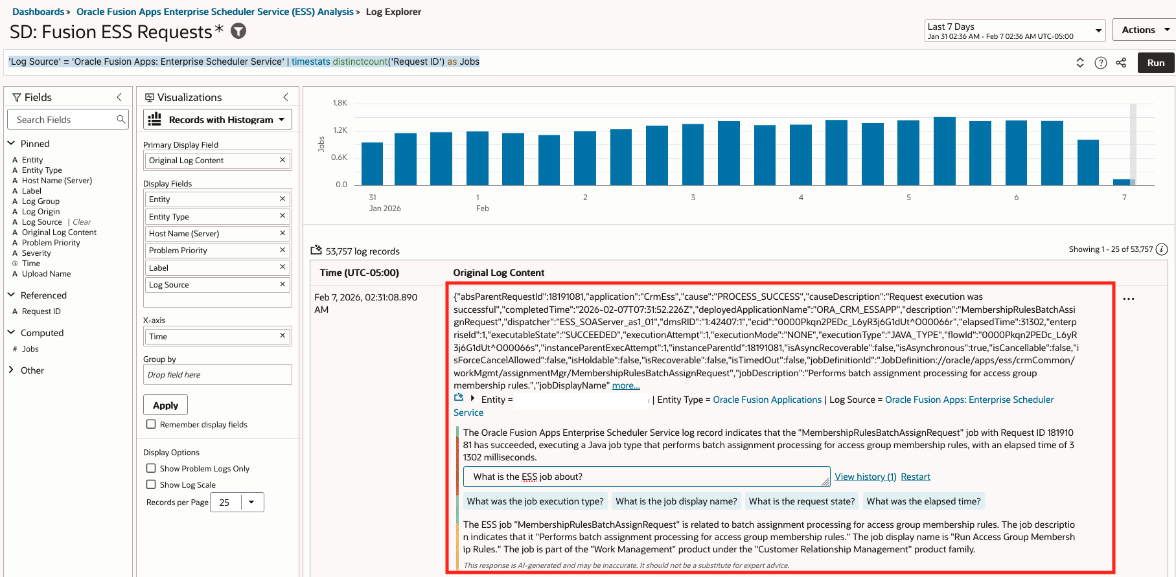Viewport: 1176px width, 577px height.
Task: Check Show Problem Logs Only
Action: click(x=151, y=468)
